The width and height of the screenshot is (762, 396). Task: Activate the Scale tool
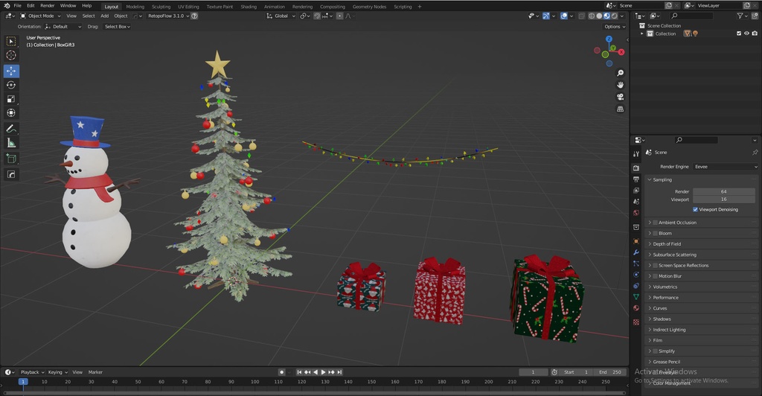click(x=11, y=99)
